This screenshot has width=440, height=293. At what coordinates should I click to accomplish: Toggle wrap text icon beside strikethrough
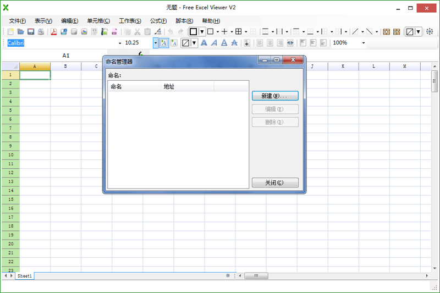(x=247, y=43)
